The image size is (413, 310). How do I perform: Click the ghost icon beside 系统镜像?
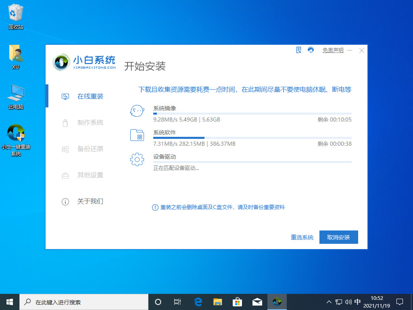click(x=137, y=111)
